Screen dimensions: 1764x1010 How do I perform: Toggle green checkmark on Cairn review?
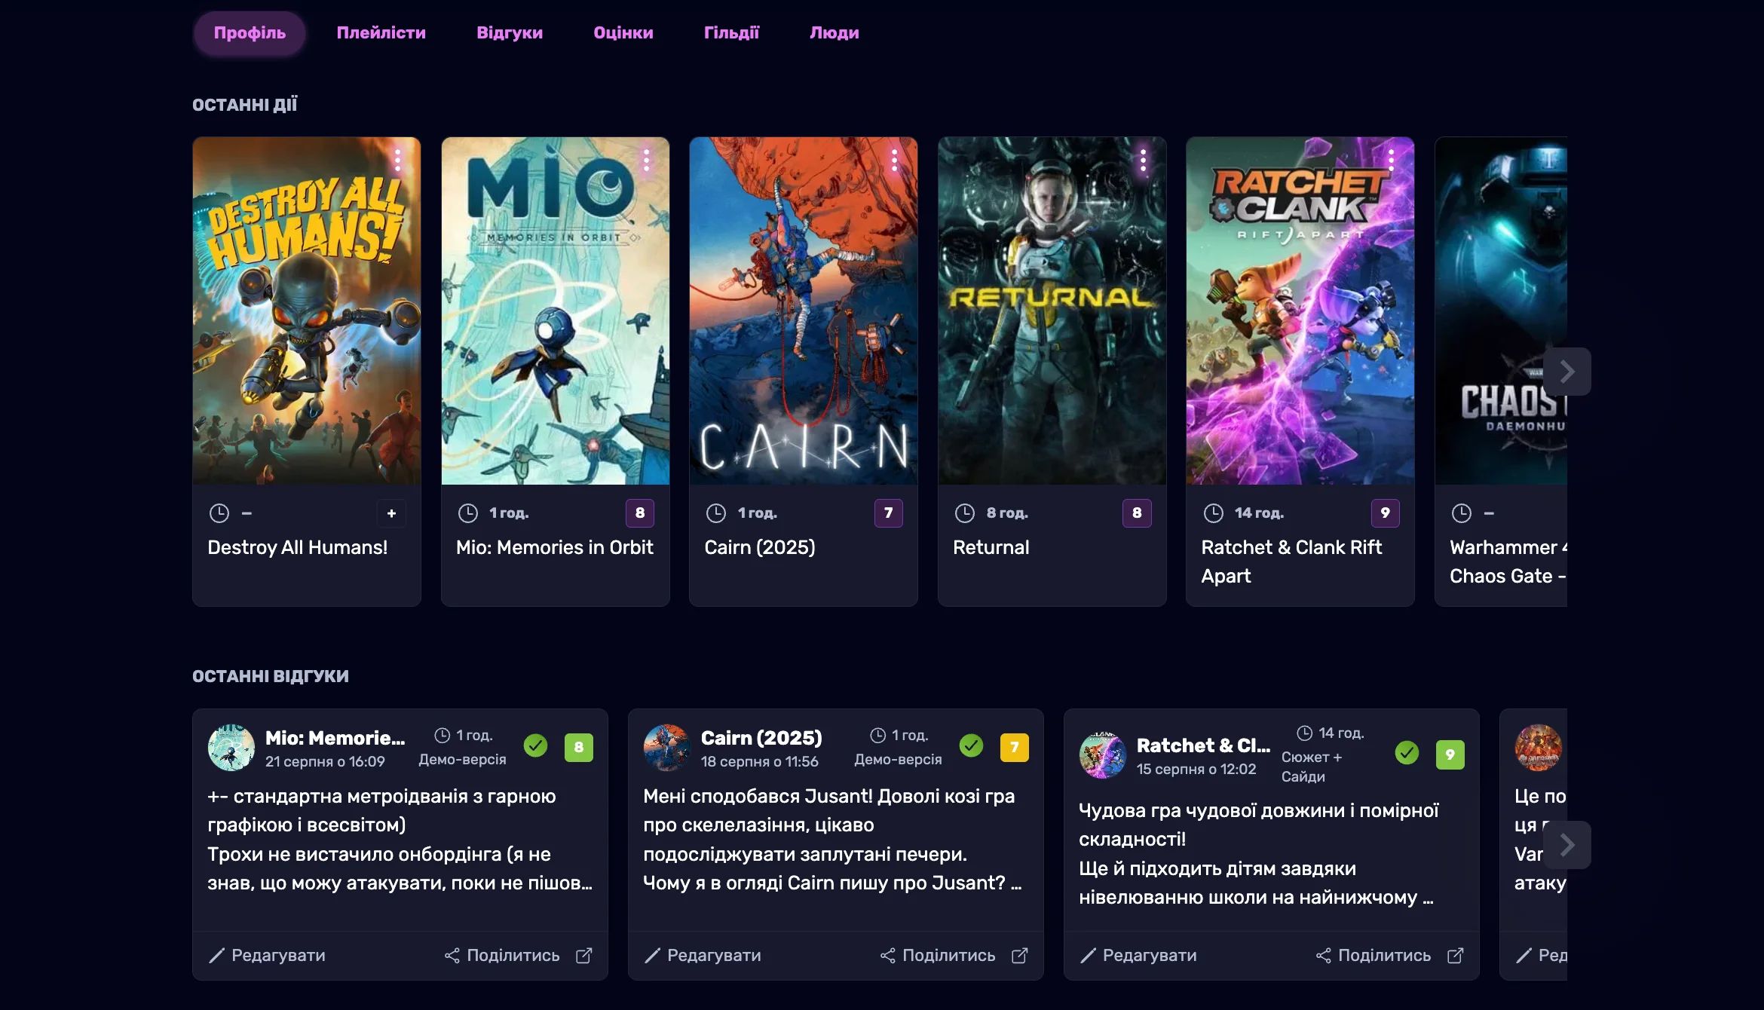pyautogui.click(x=971, y=746)
